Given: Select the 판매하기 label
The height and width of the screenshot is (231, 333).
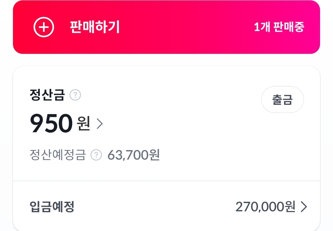Looking at the screenshot, I should click(x=95, y=27).
